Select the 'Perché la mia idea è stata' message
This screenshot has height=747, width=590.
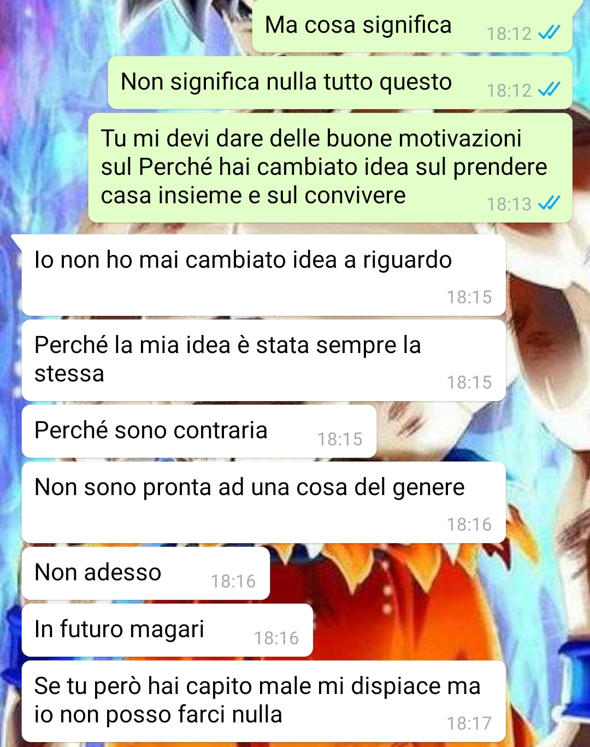coord(263,360)
